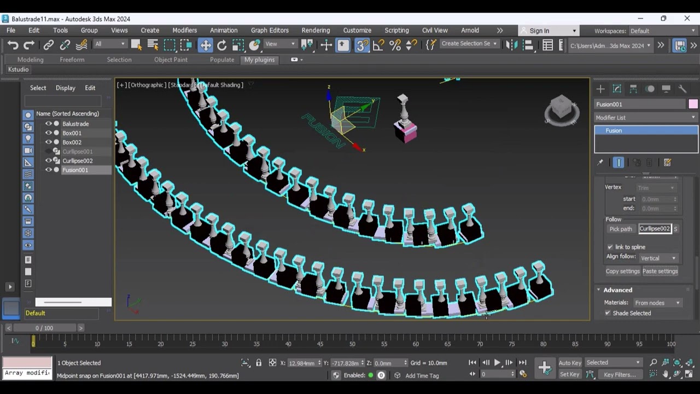Viewport: 700px width, 394px height.
Task: Click the Align tool icon
Action: 528,45
